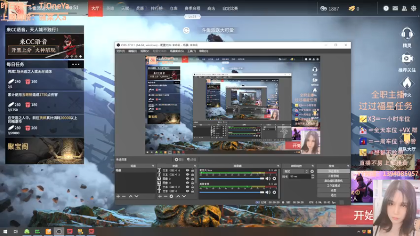
Task: Click the 精灵 headset icon
Action: [x=406, y=34]
